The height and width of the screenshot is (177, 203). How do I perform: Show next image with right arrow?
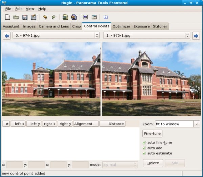(x=196, y=36)
